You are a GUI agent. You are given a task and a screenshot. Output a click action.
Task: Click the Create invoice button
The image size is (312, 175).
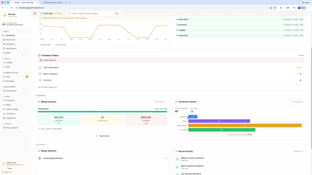click(102, 136)
